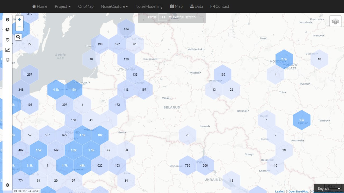Select the 1.5k hexagon
Image resolution: width=344 pixels, height=193 pixels.
coord(38,150)
